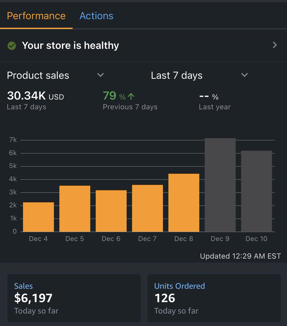Screen dimensions: 287x326
Task: Click the green store health checkmark icon
Action: [x=11, y=46]
